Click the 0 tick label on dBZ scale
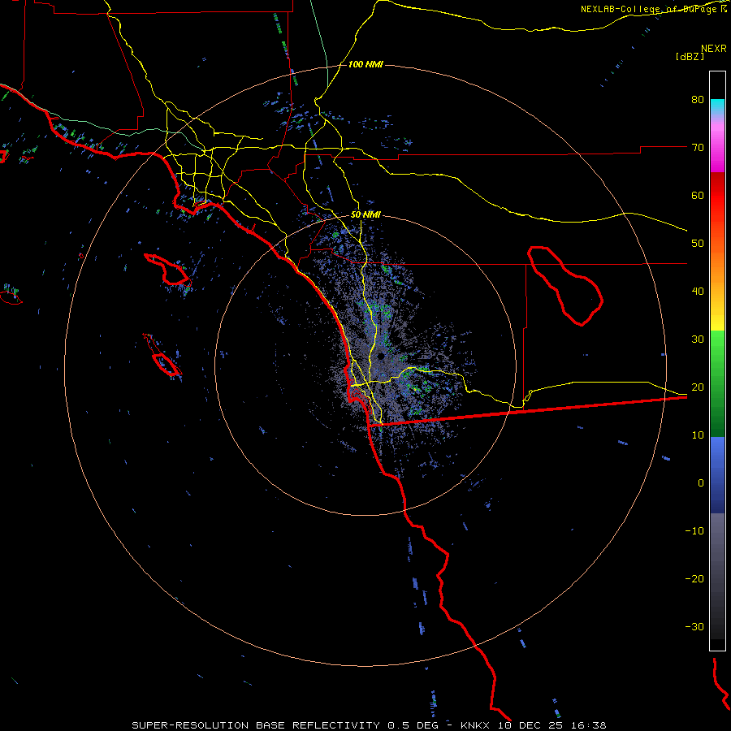 (701, 483)
